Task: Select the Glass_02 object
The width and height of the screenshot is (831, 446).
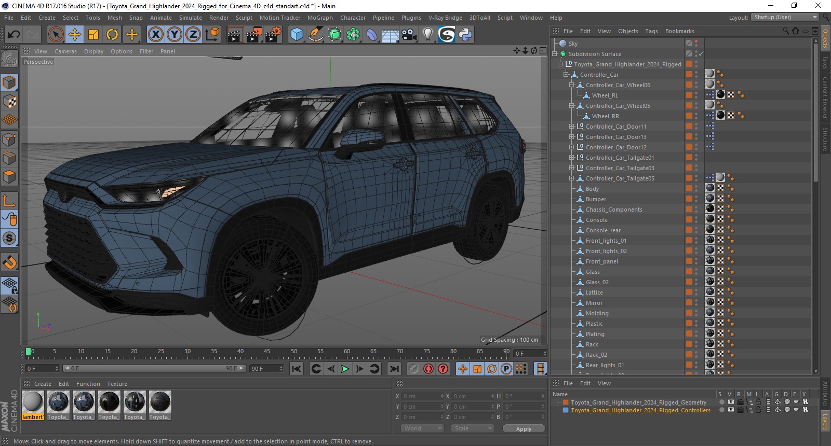Action: click(597, 282)
